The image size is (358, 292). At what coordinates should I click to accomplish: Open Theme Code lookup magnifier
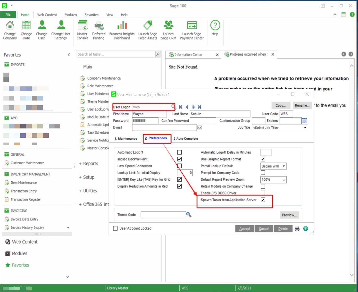pos(189,215)
